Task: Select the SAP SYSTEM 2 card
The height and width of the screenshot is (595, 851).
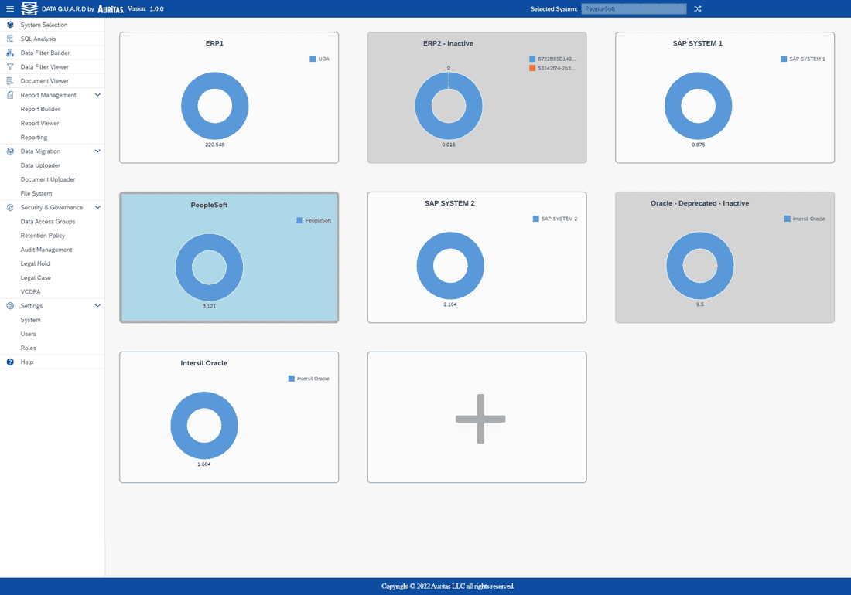Action: tap(477, 257)
